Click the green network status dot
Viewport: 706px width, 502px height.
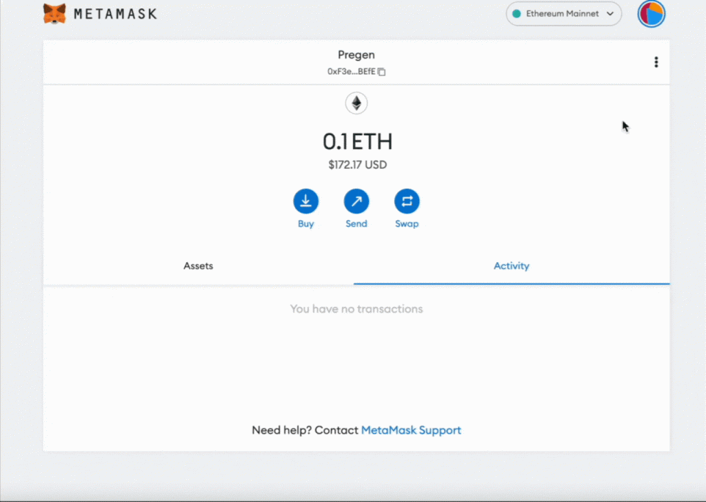(x=517, y=14)
